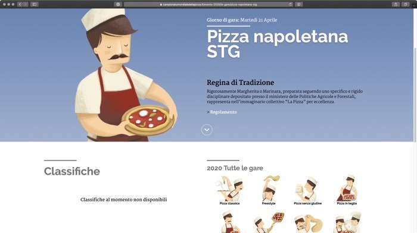Toggle the Safari sidebar button
Viewport: 417px width, 233px height.
(x=35, y=4)
